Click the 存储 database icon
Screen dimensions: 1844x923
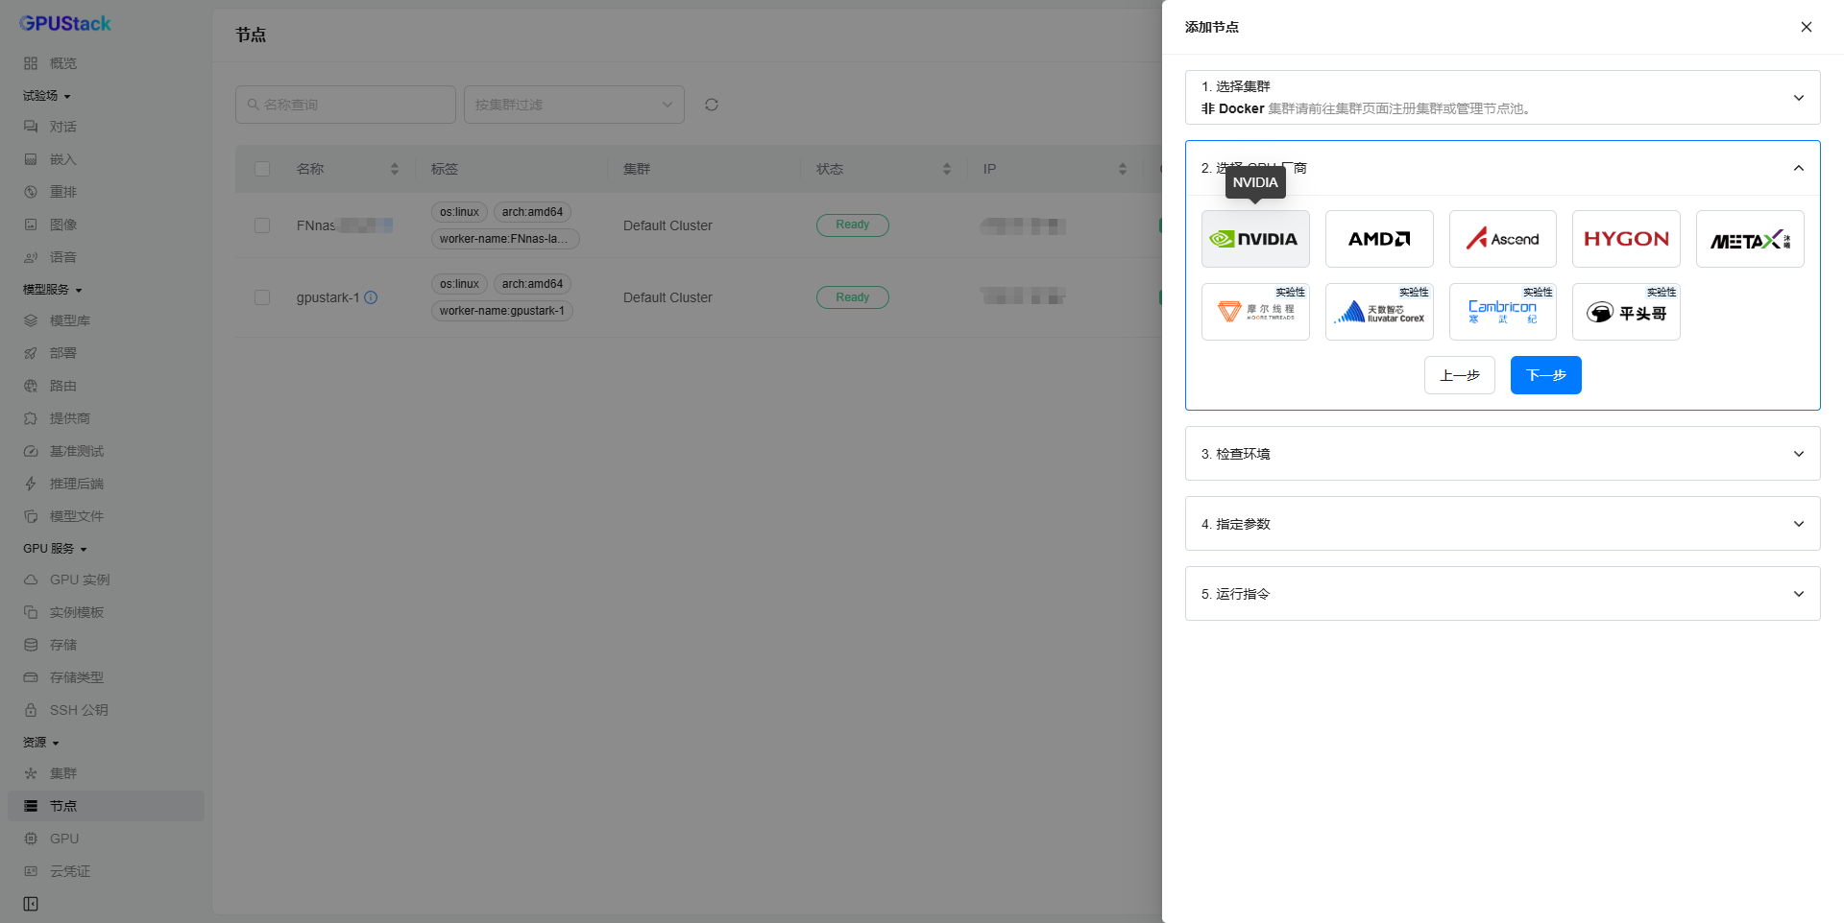click(31, 645)
